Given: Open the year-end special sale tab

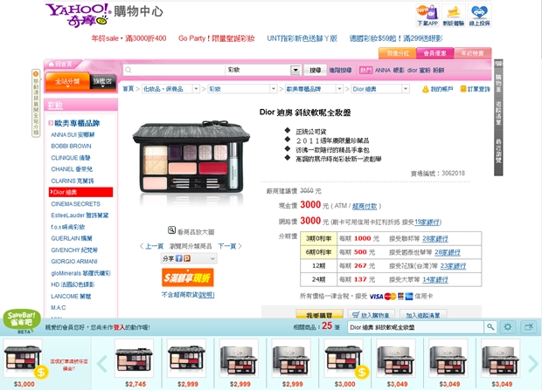Looking at the screenshot, I should click(473, 53).
